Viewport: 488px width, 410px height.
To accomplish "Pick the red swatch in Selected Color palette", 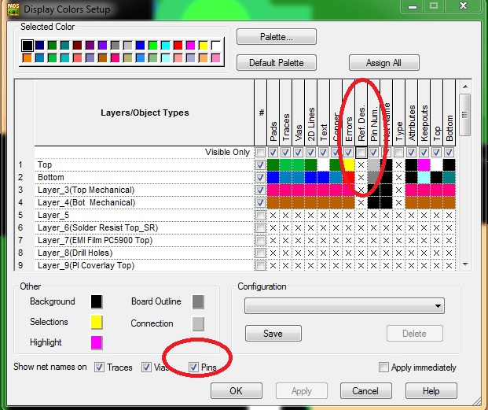I will pyautogui.click(x=178, y=46).
